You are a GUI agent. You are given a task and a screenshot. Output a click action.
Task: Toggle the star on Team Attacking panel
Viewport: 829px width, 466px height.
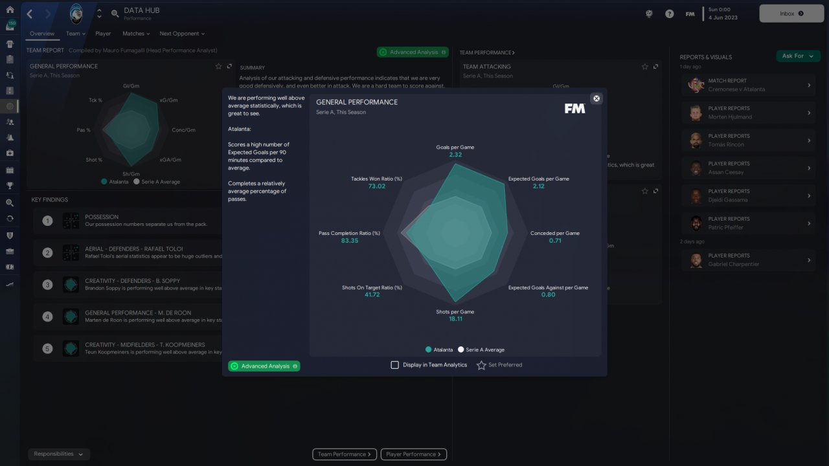(x=644, y=67)
